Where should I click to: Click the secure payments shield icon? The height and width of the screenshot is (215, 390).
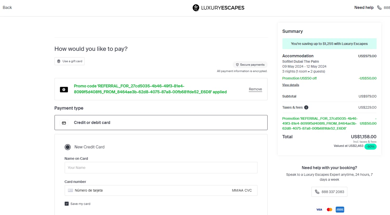pos(237,65)
